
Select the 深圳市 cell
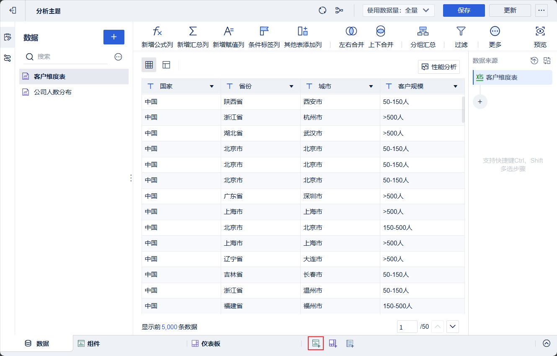coord(340,196)
